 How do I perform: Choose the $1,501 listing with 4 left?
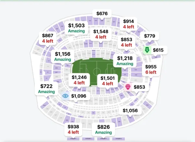tap(108, 81)
